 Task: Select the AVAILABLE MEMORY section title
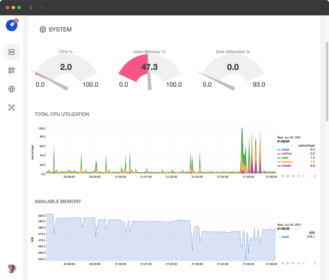click(x=57, y=201)
